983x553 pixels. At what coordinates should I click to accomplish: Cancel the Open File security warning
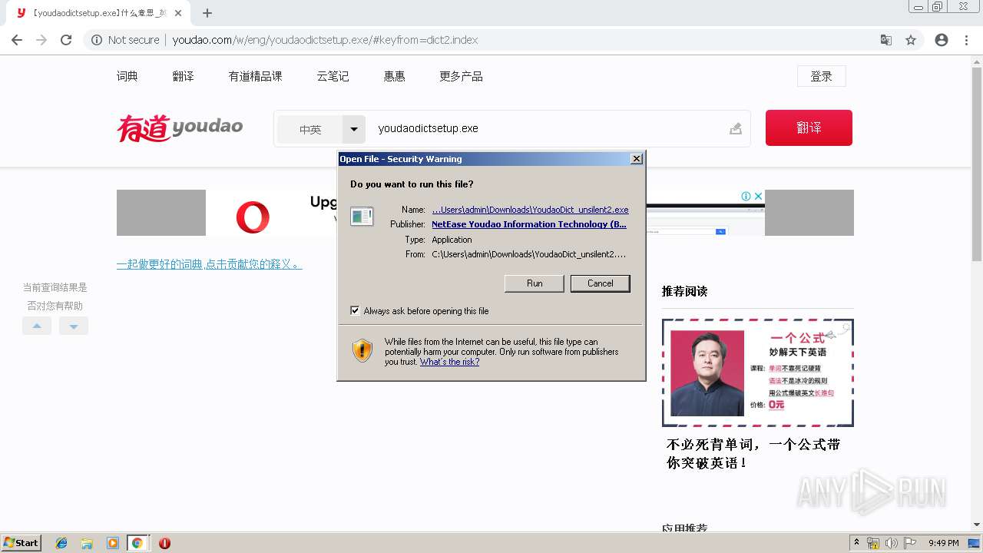[x=601, y=283]
